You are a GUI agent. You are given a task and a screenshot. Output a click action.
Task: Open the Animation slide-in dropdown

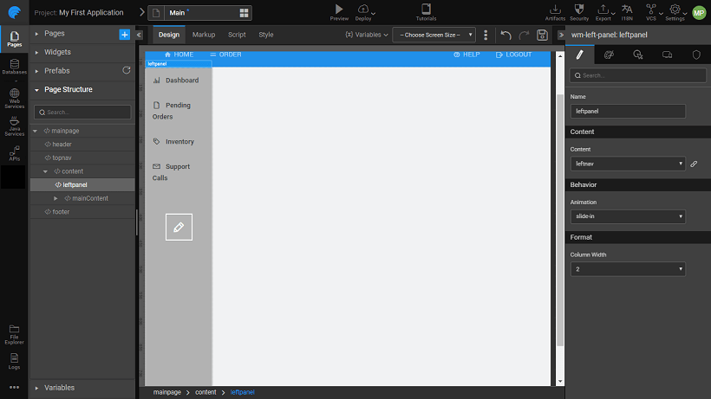point(628,216)
